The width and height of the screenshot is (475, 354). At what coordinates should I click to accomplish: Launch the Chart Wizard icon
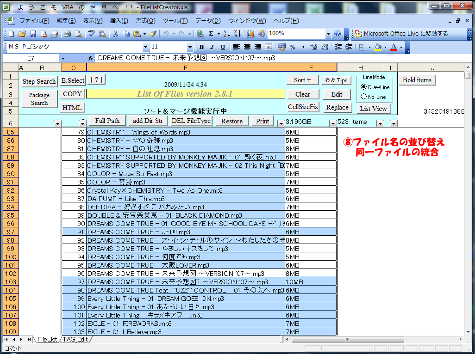click(250, 34)
